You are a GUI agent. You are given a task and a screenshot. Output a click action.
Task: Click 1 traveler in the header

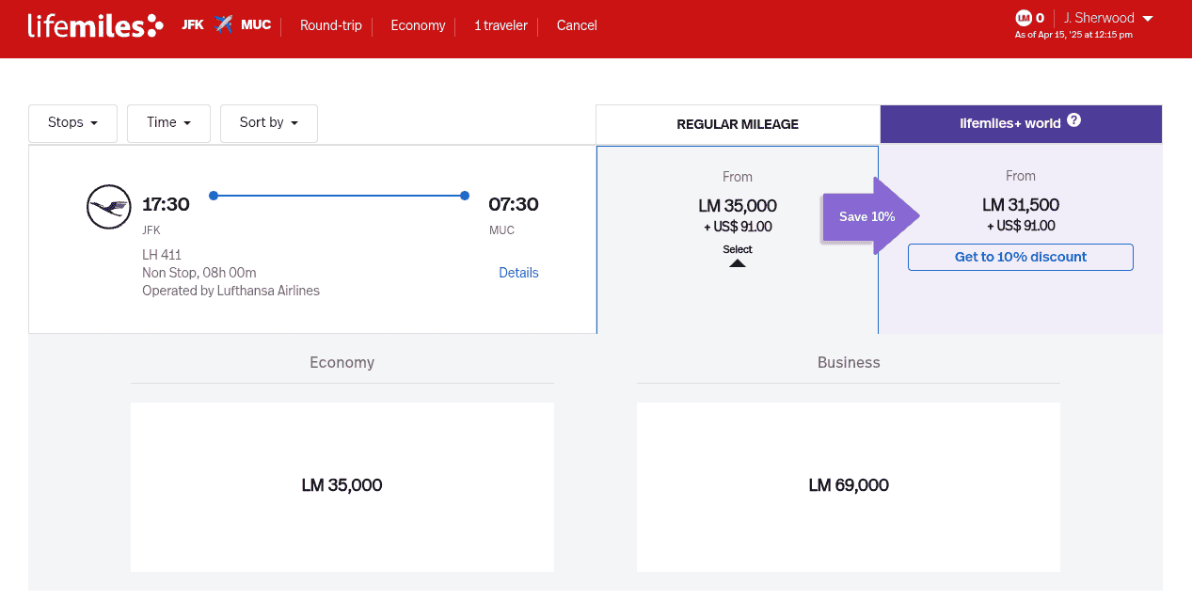501,25
